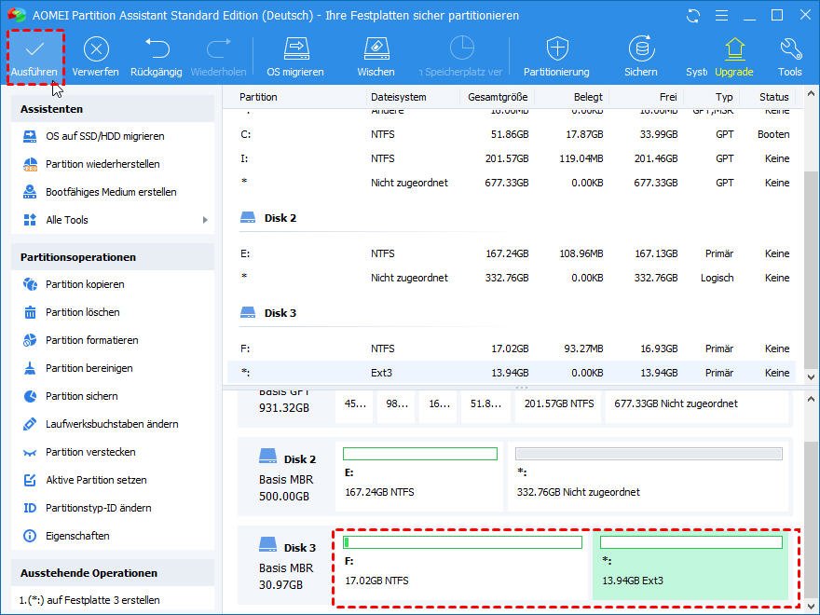Click 677.33GB Nicht zugeordnet block in disk map
Viewport: 820px width, 615px height.
click(x=697, y=405)
